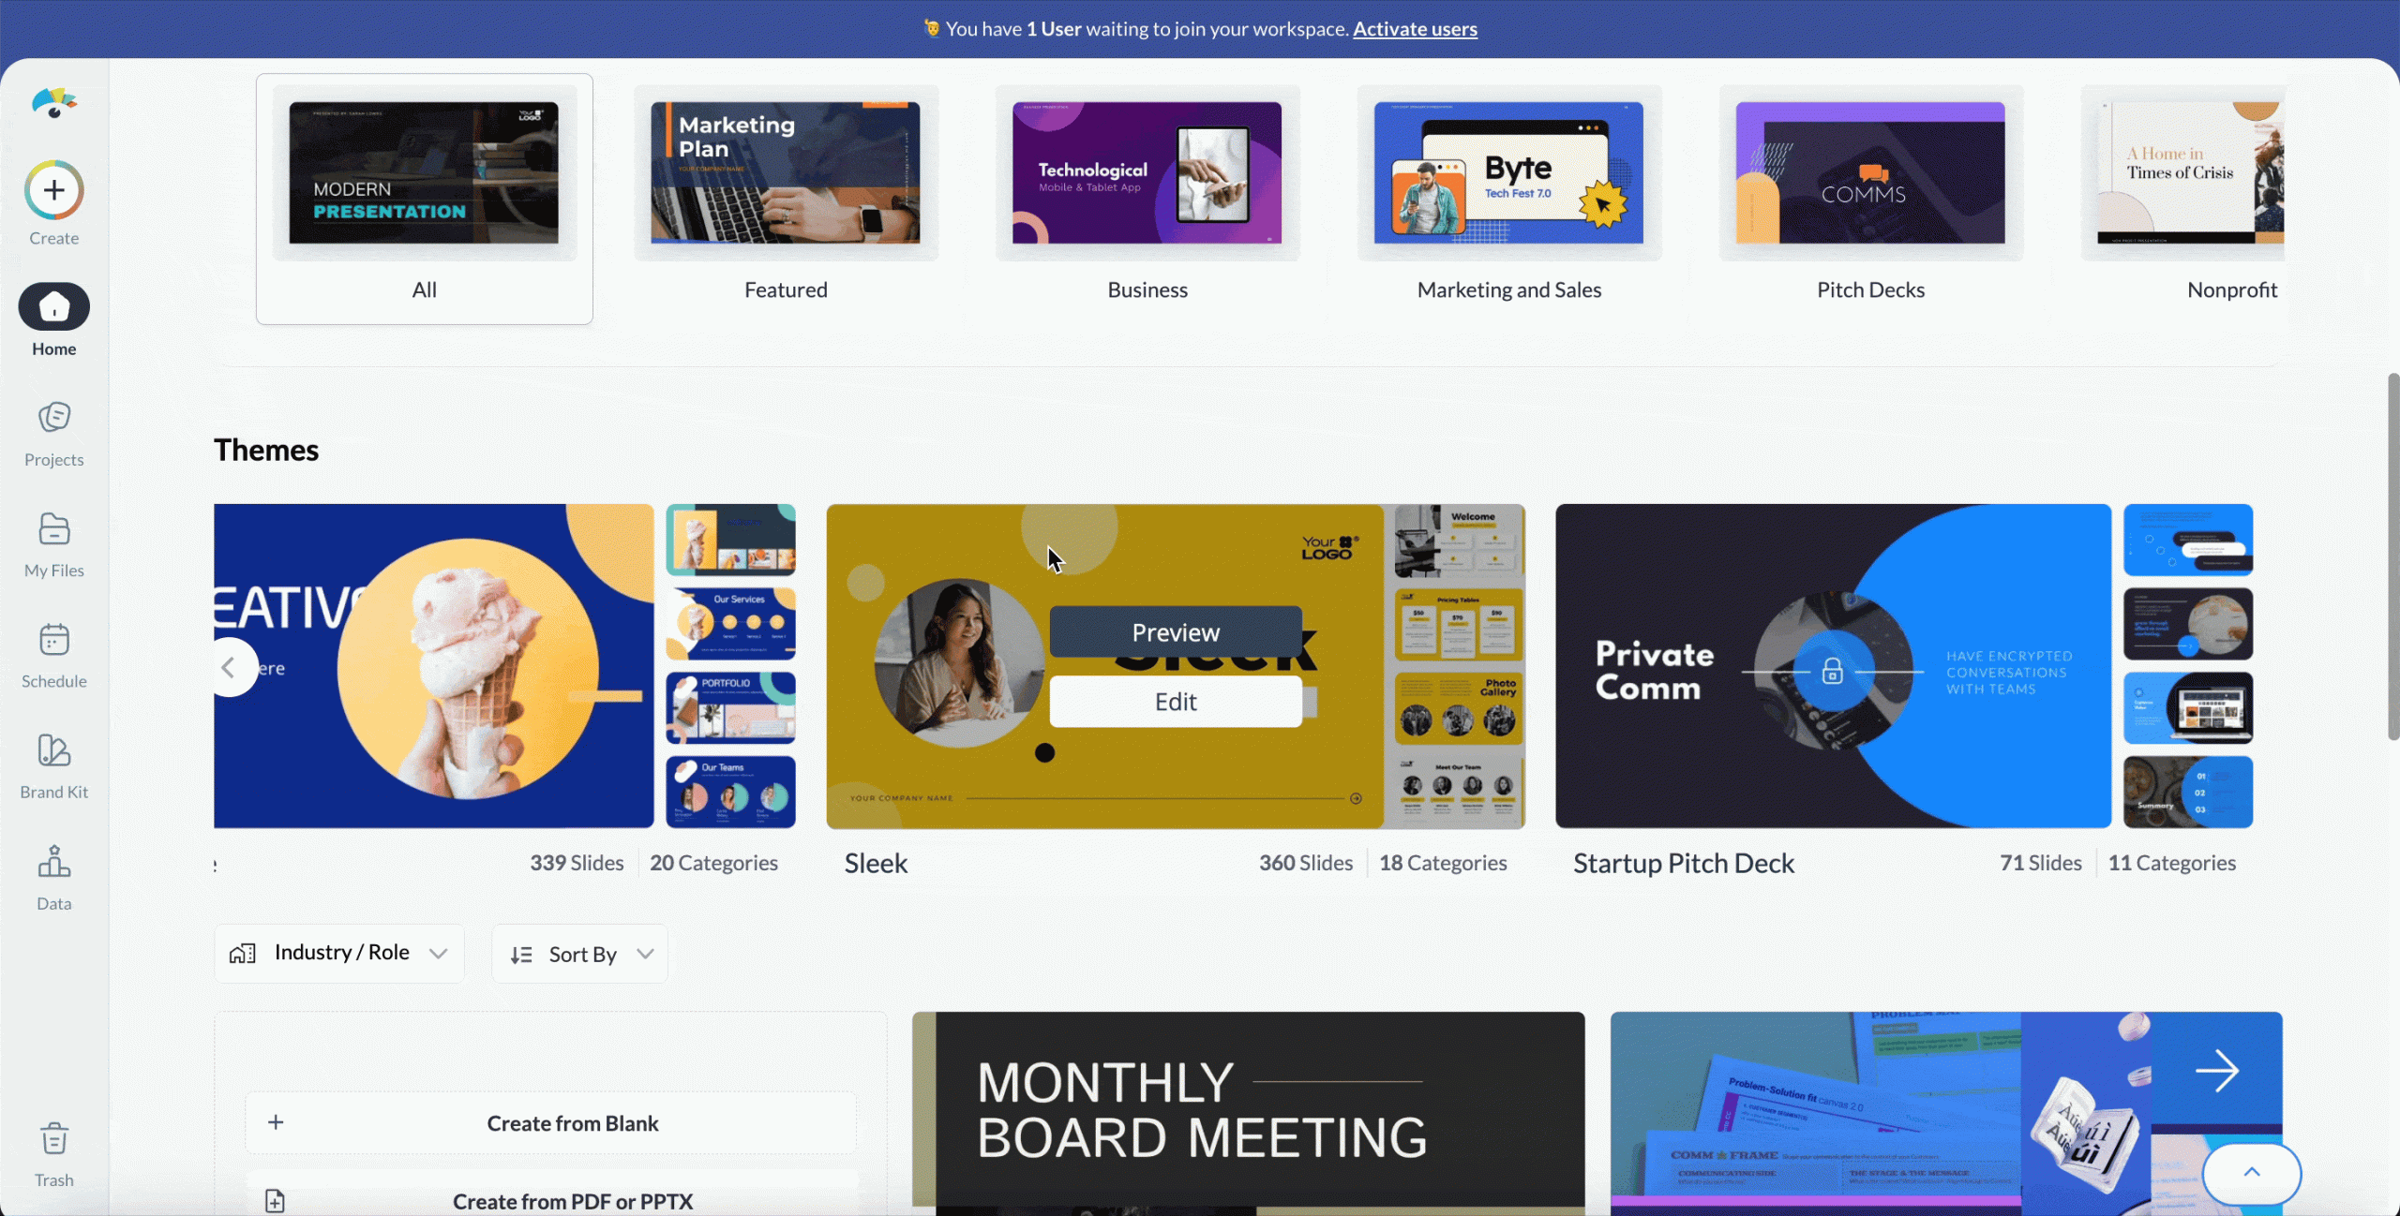
Task: Expand the Industry / Role dropdown
Action: point(339,953)
